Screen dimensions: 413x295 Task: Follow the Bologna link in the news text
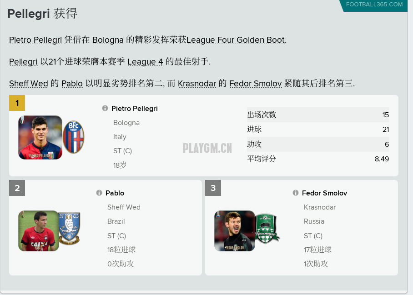click(x=108, y=40)
